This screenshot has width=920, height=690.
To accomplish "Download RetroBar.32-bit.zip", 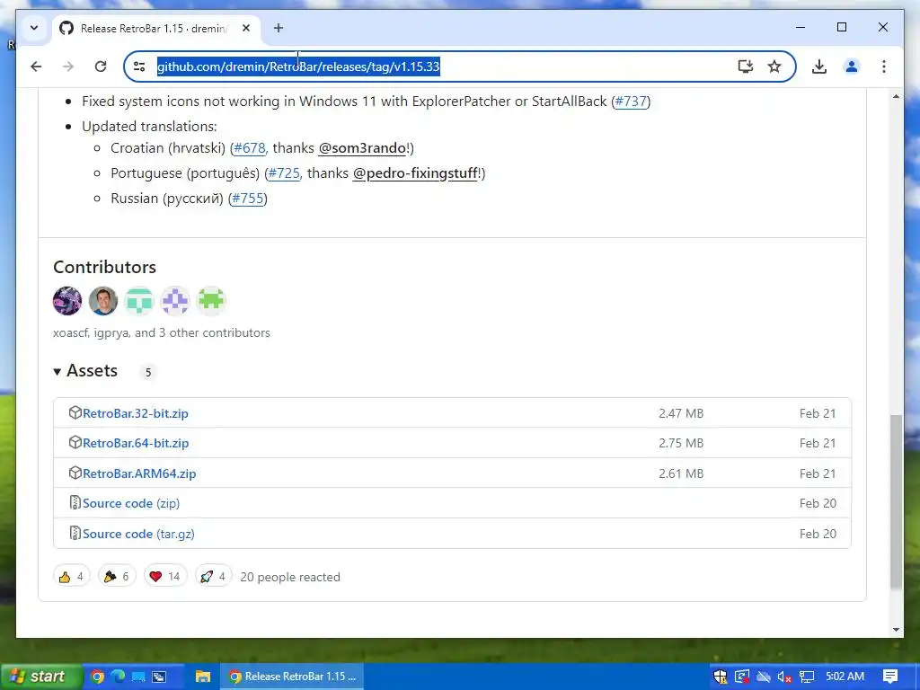I will tap(136, 413).
